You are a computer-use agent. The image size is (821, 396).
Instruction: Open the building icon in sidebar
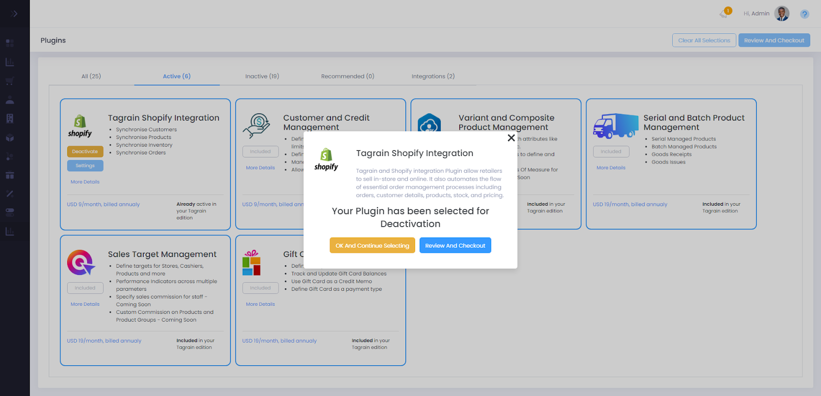[x=10, y=118]
